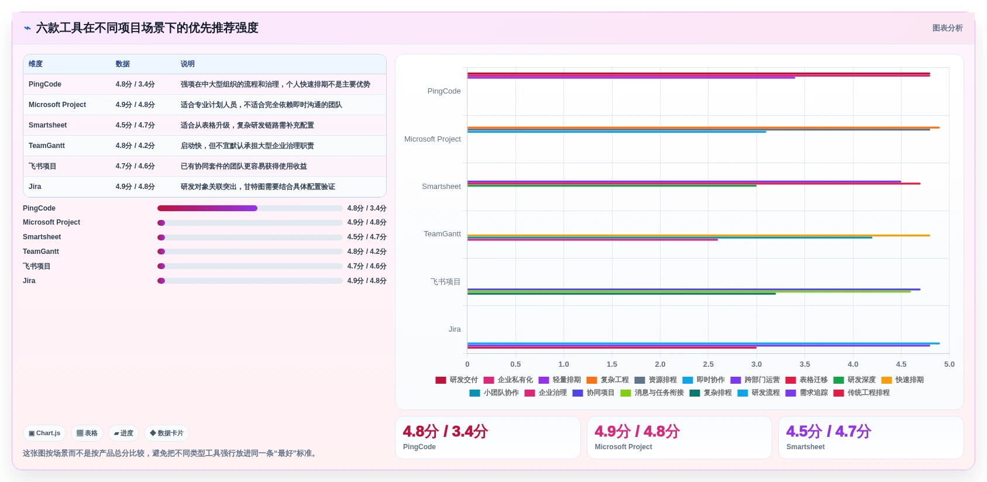Click the Jira progress bar
987x482 pixels.
pyautogui.click(x=250, y=281)
